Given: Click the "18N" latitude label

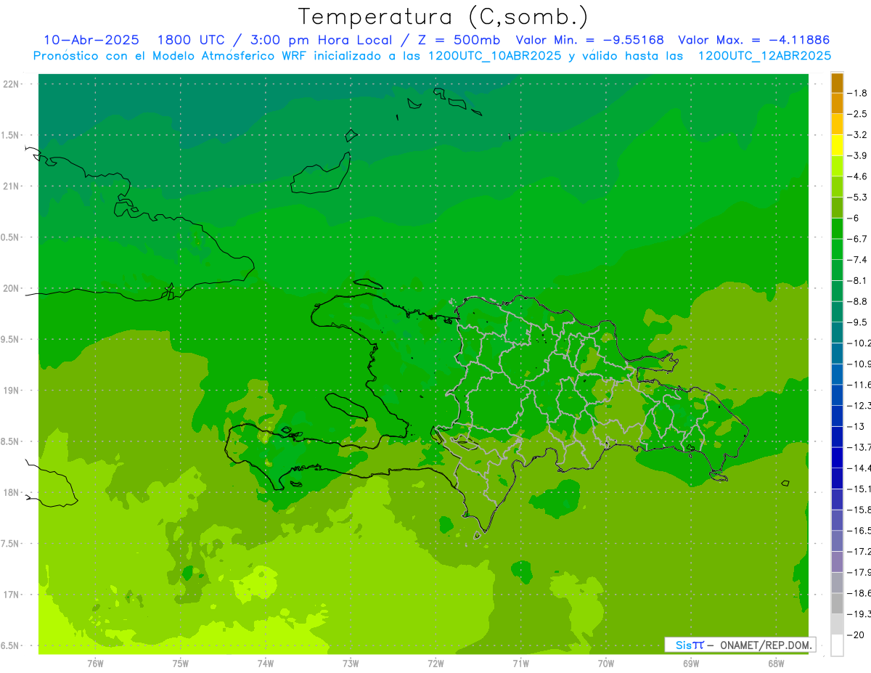Looking at the screenshot, I should pos(12,492).
